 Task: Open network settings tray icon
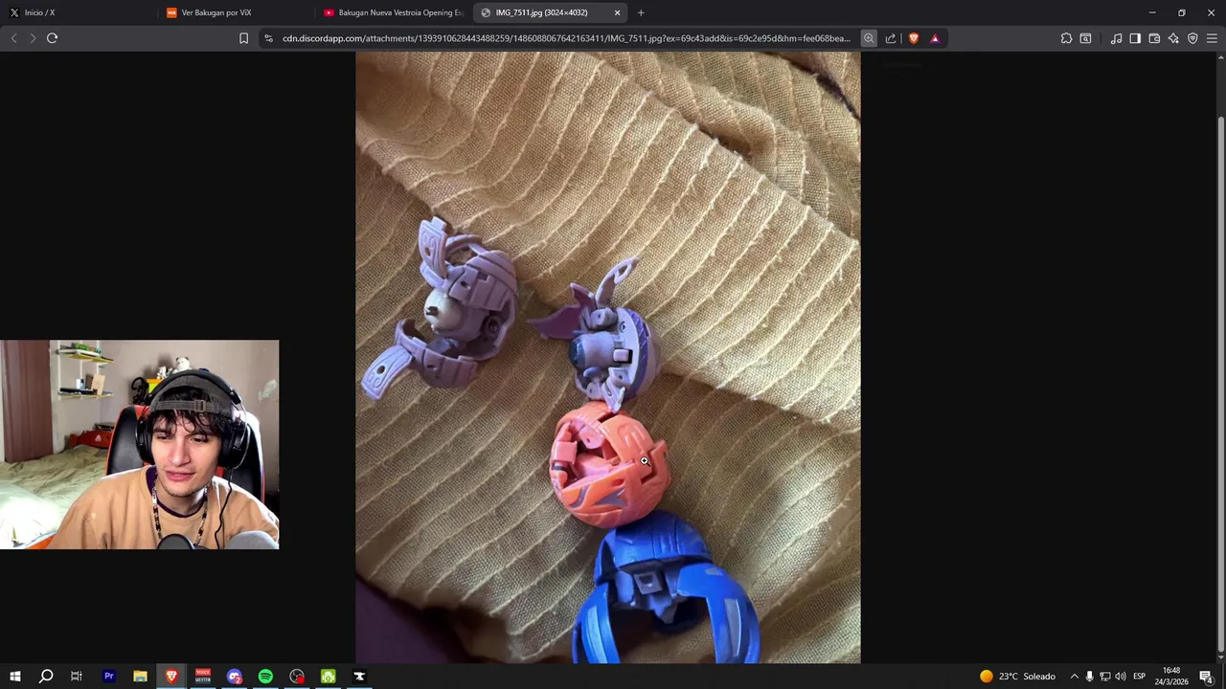pyautogui.click(x=1104, y=676)
